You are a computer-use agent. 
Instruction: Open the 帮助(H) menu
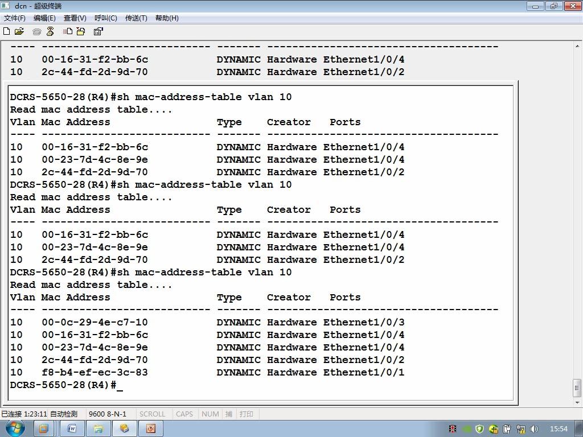click(167, 18)
